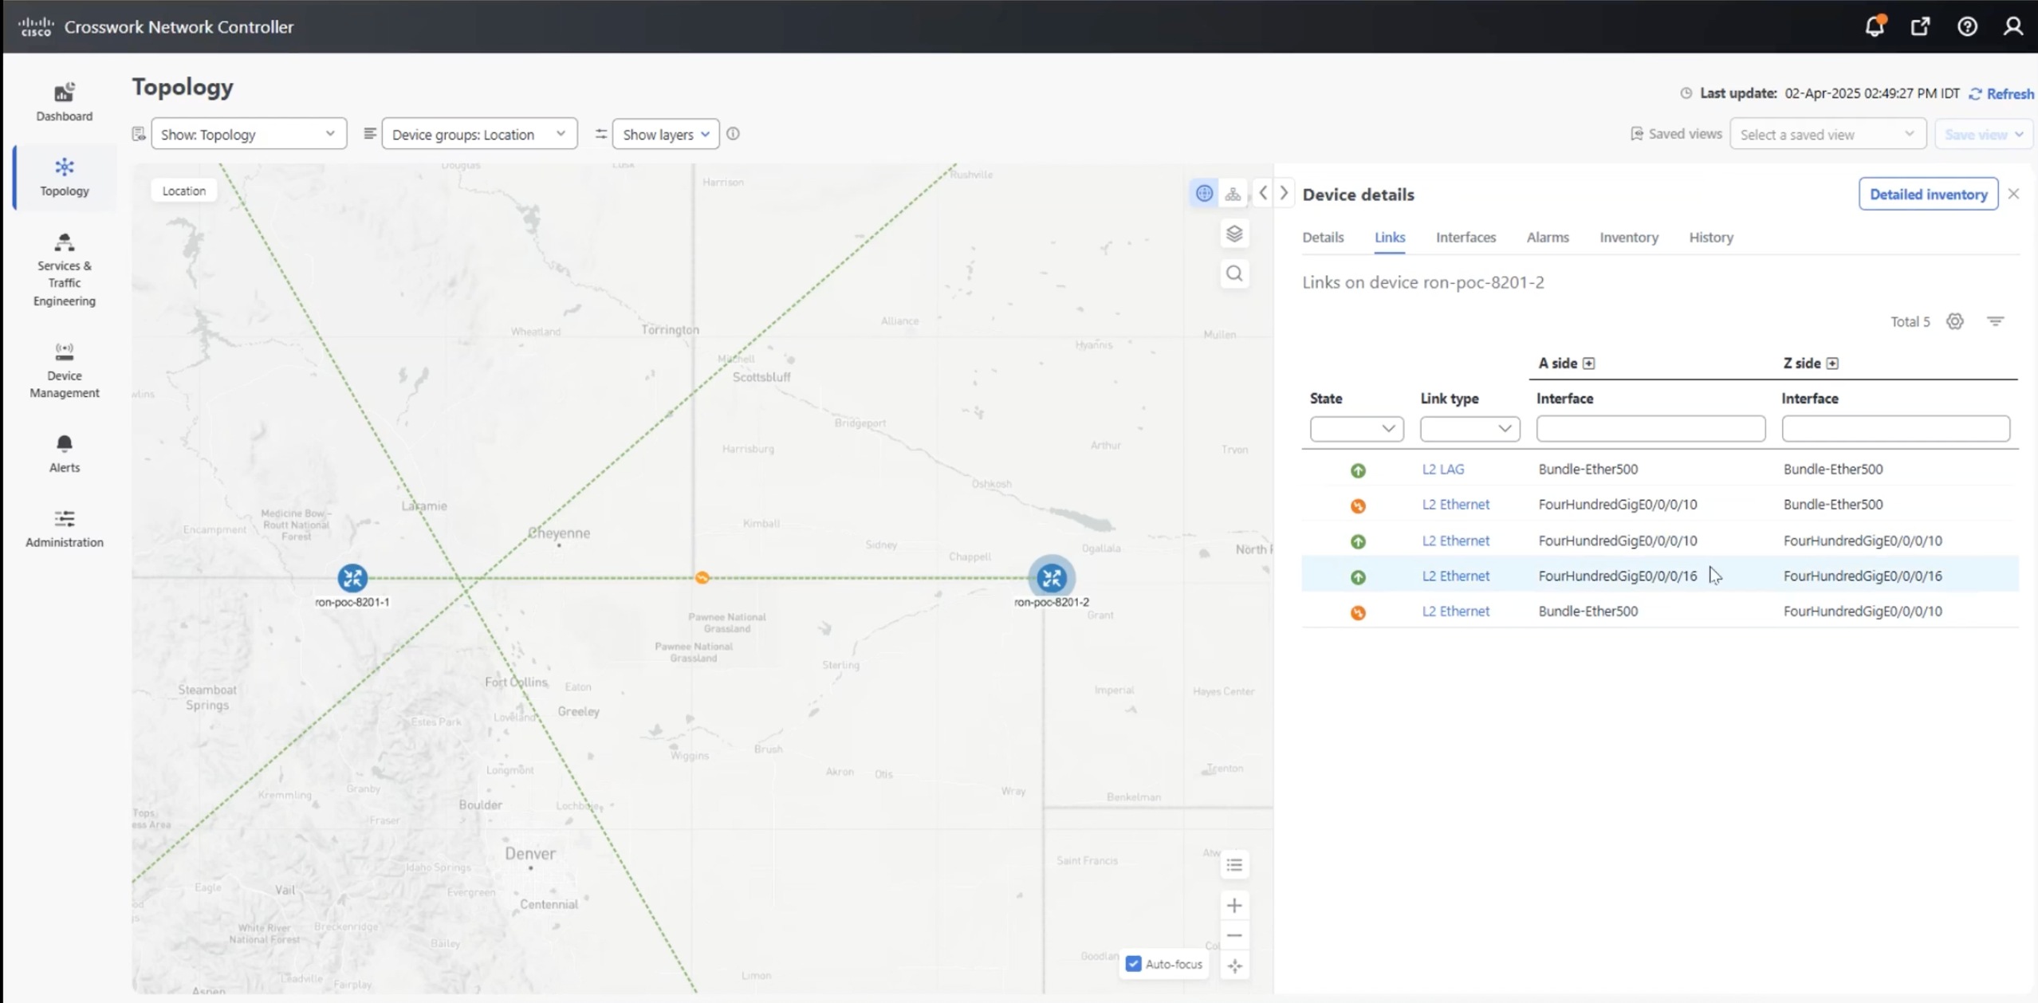
Task: Open the map search tool
Action: [x=1234, y=273]
